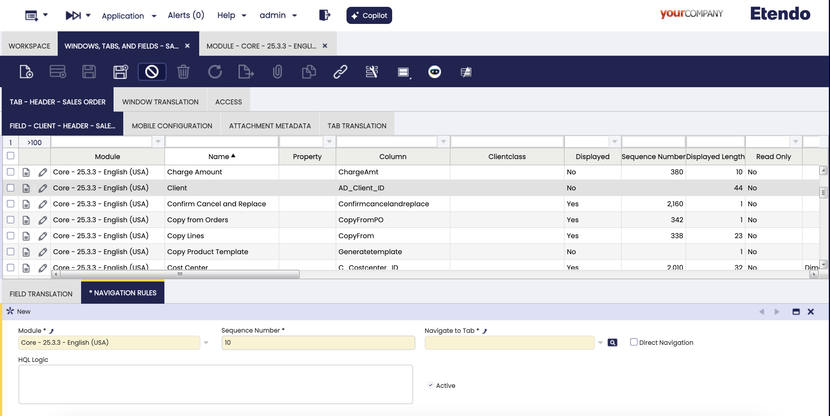The width and height of the screenshot is (830, 416).
Task: Enable the Direct Navigation checkbox
Action: [x=633, y=342]
